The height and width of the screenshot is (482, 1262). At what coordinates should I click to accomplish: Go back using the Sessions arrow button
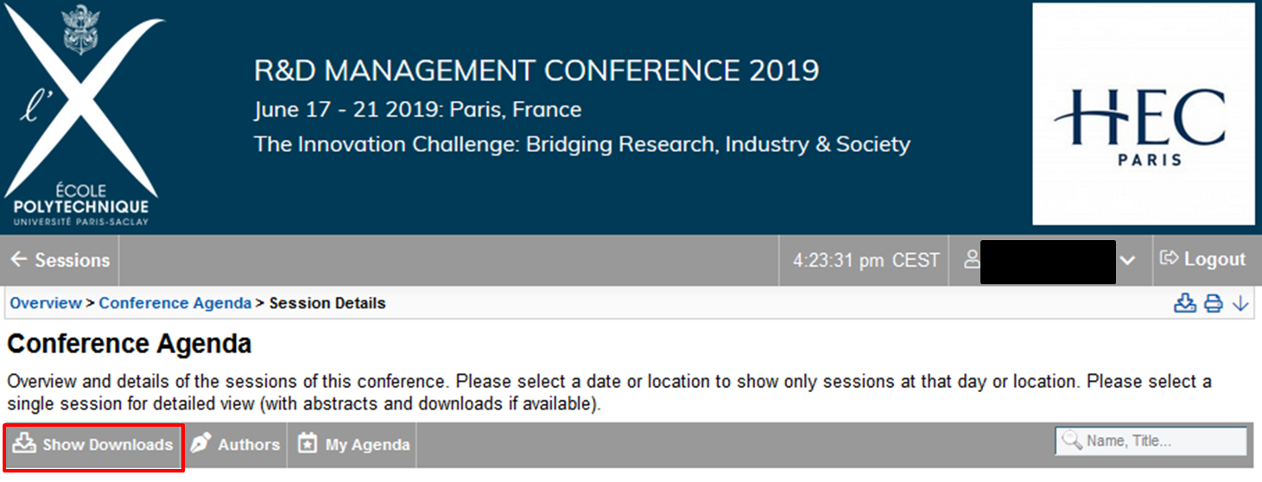[60, 260]
